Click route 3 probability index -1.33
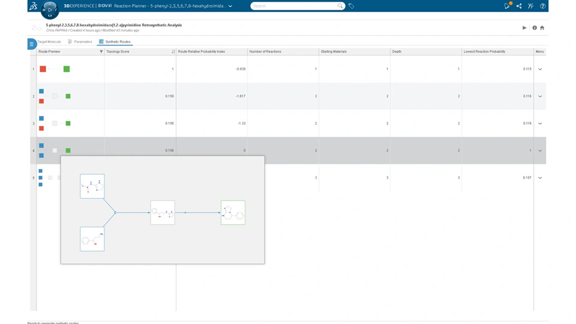The image size is (576, 324). click(241, 124)
